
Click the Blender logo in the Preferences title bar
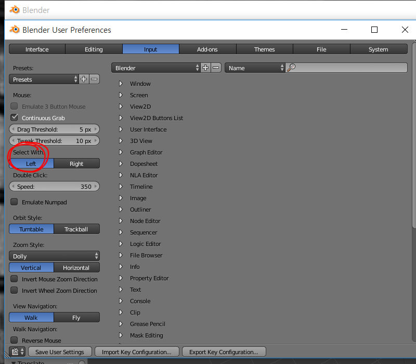[15, 30]
